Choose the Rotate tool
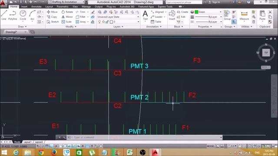The height and width of the screenshot is (156, 278). coord(67,12)
